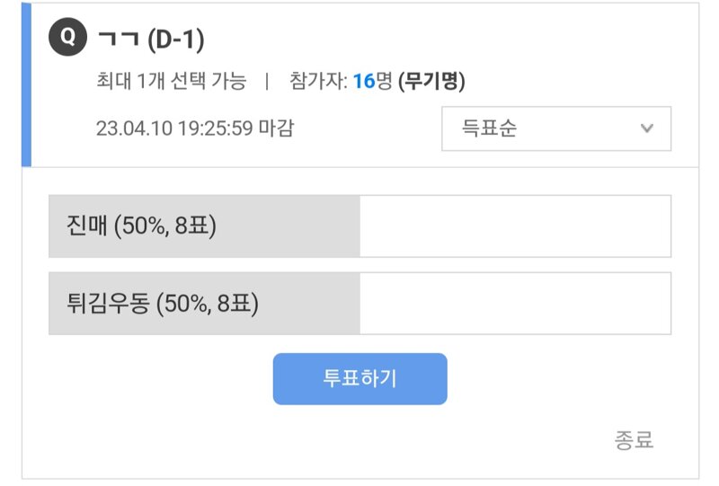Click the blue vertical accent bar beside the header

coord(26,84)
